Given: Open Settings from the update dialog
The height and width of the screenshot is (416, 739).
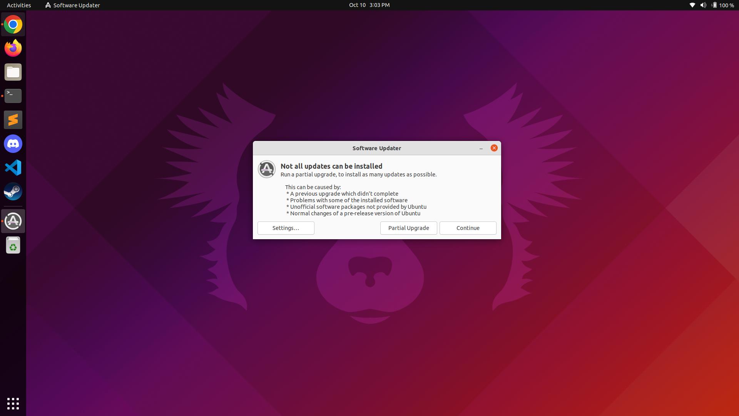Looking at the screenshot, I should (x=286, y=228).
